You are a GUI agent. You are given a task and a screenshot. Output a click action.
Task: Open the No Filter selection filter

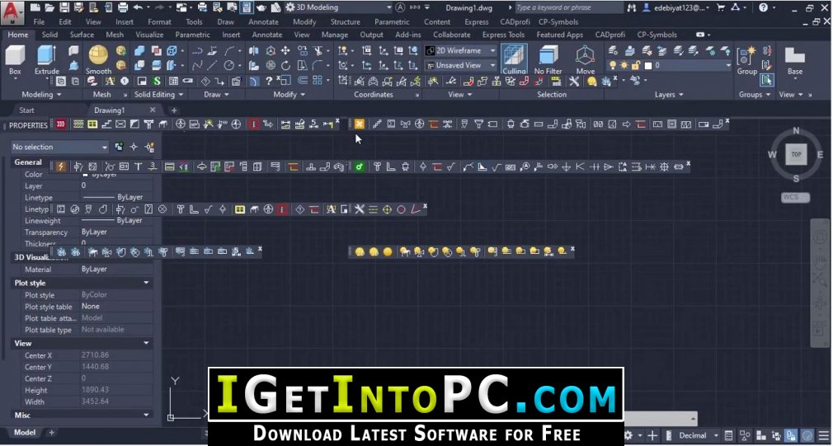(548, 59)
